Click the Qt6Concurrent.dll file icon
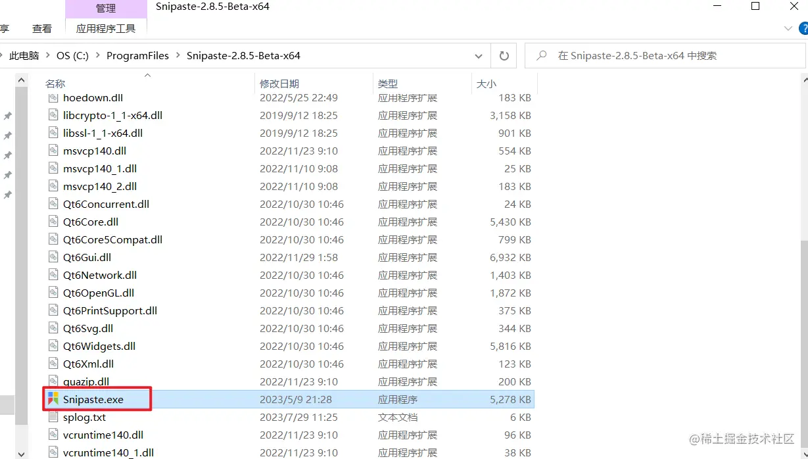Screen dimensions: 808x459 (53, 204)
